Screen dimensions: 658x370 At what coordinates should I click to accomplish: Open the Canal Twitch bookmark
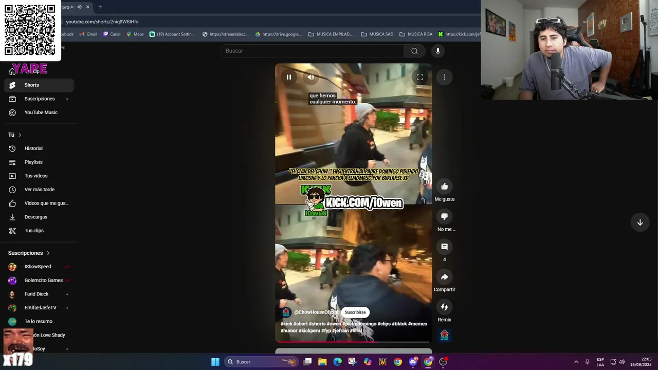click(x=112, y=34)
